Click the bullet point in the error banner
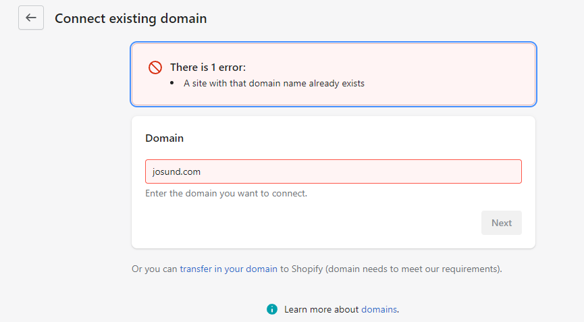The width and height of the screenshot is (584, 322). coord(174,84)
